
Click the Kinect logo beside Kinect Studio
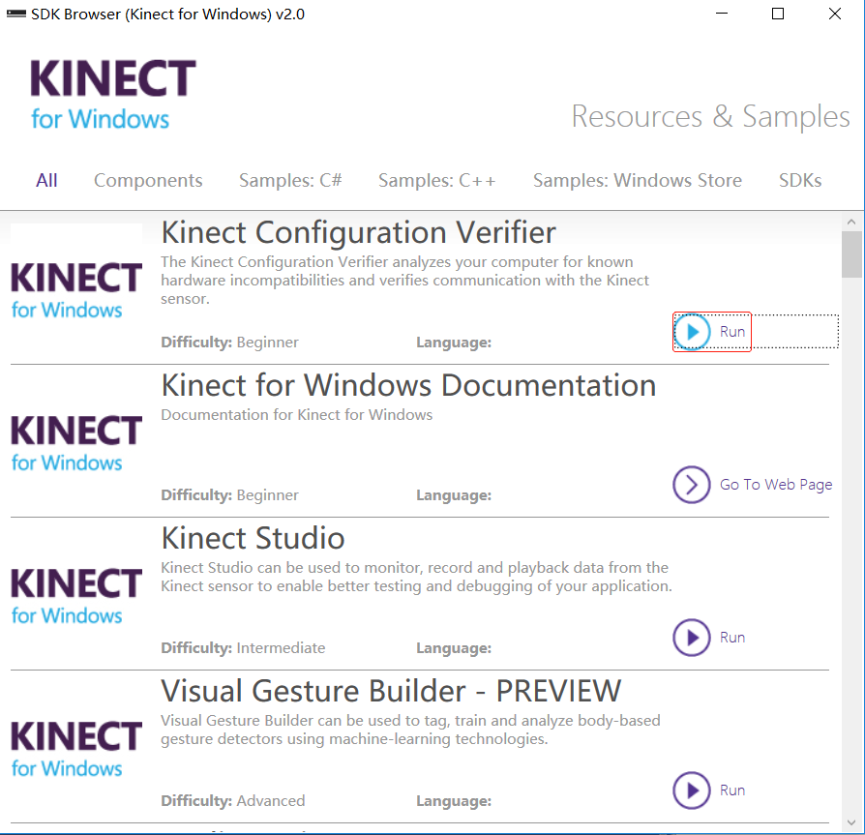click(x=76, y=595)
